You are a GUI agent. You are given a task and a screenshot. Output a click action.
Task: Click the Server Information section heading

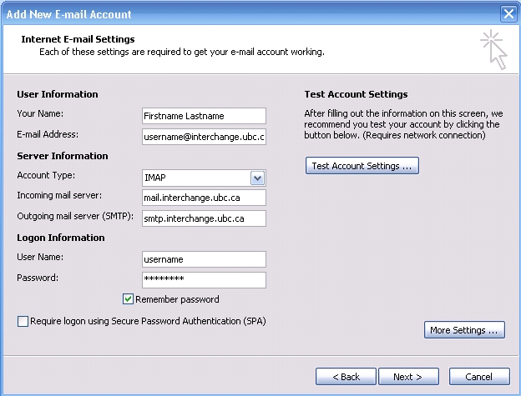63,156
